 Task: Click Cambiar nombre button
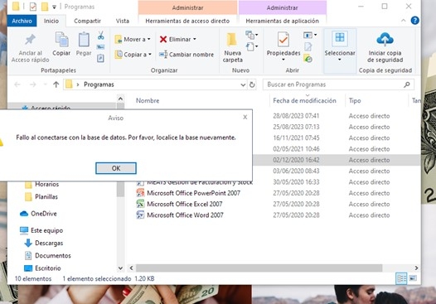click(x=187, y=55)
